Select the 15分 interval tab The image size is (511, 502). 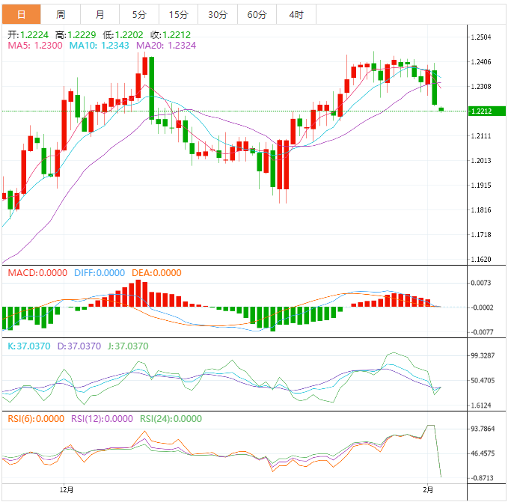[178, 14]
